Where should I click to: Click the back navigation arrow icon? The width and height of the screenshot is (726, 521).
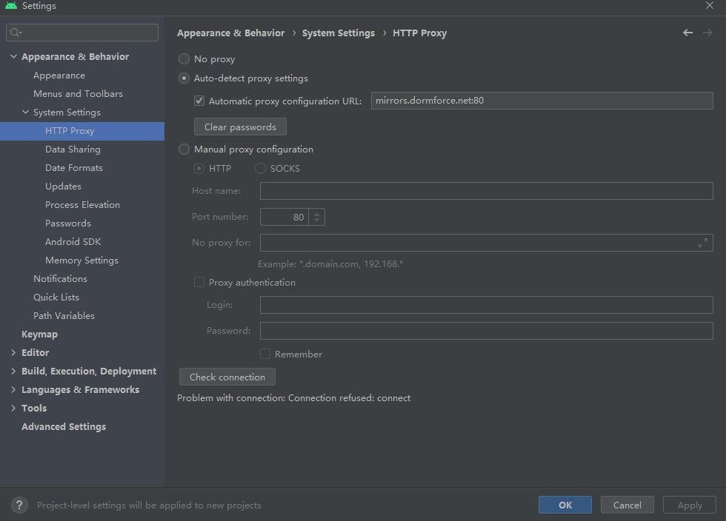point(687,33)
